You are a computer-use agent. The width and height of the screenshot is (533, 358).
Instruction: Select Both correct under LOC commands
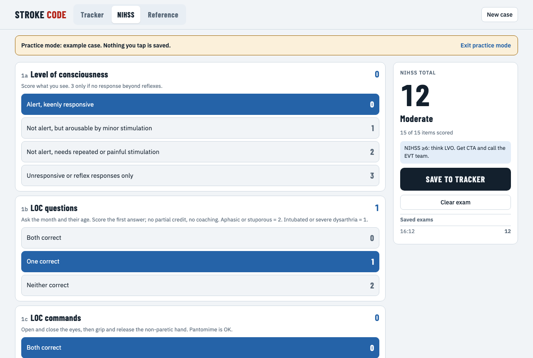click(x=200, y=348)
